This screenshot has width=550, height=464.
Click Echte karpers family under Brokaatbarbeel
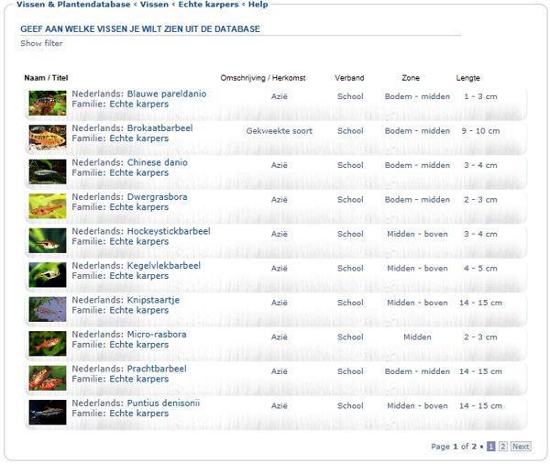pos(139,138)
